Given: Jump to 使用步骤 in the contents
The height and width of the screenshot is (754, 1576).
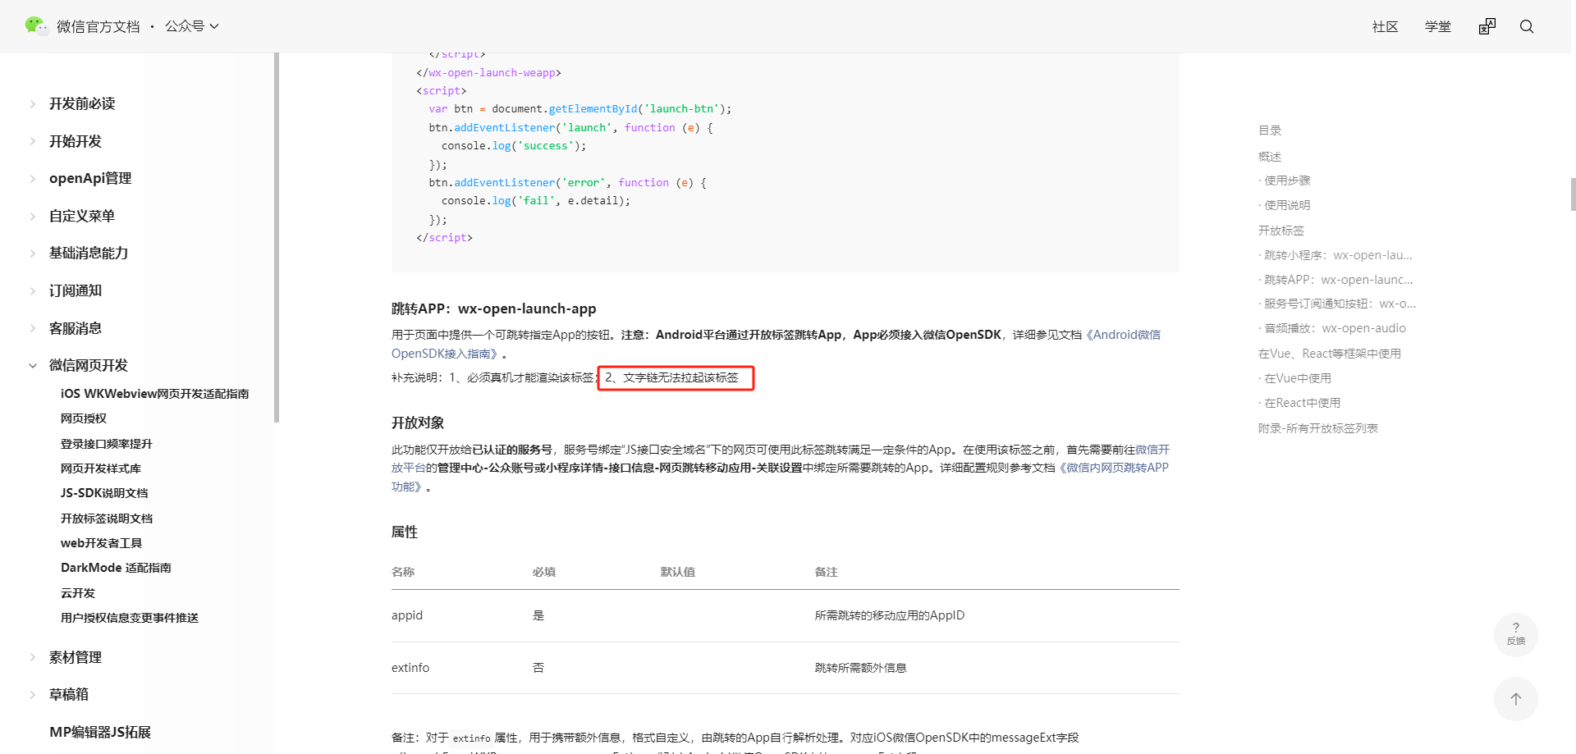Looking at the screenshot, I should tap(1287, 181).
